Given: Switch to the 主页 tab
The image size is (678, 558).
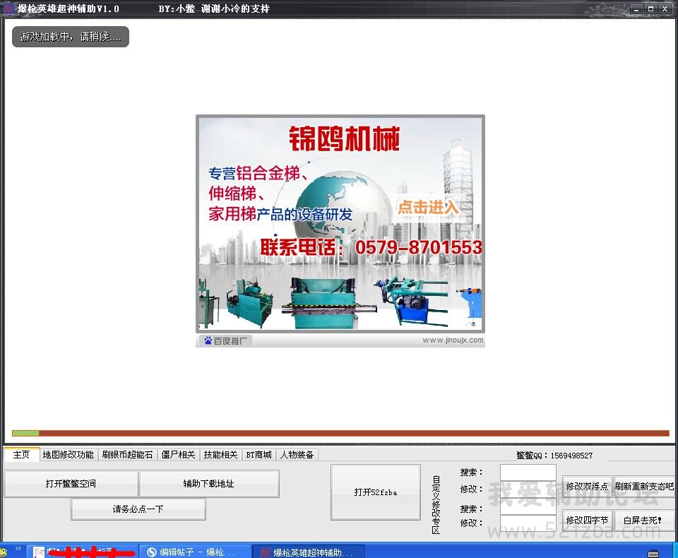Looking at the screenshot, I should 21,455.
